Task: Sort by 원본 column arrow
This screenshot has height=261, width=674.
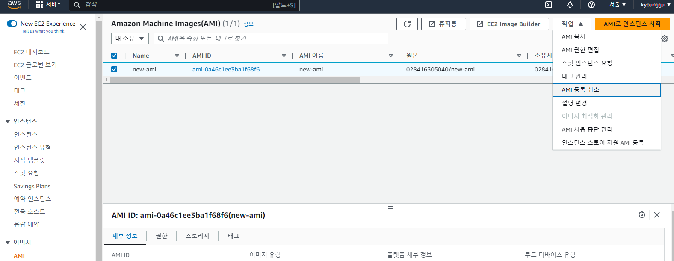Action: coord(519,56)
